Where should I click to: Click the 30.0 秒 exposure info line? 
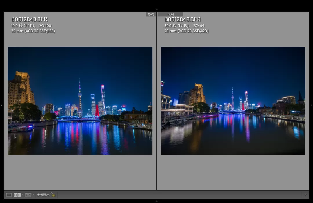click(x=184, y=26)
